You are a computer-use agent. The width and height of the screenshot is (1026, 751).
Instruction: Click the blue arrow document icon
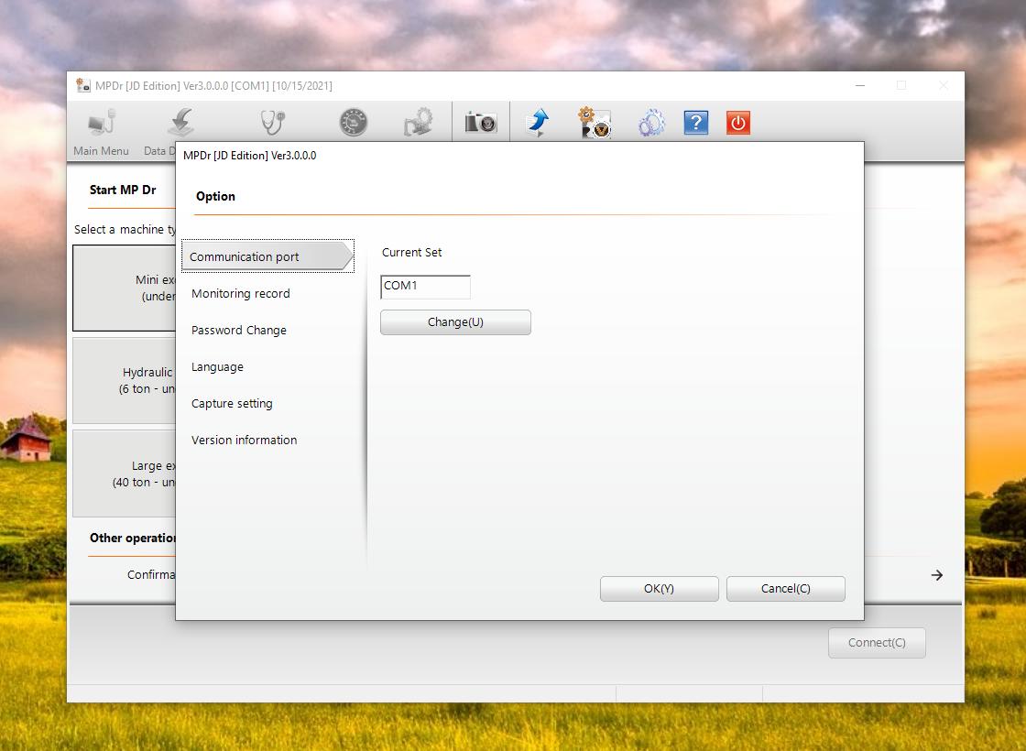click(538, 123)
